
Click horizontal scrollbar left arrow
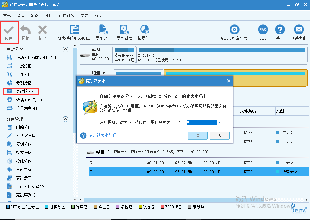point(81,200)
